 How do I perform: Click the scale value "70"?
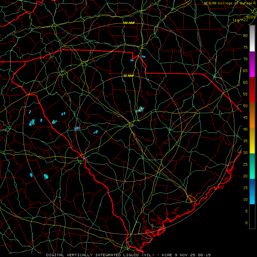click(x=245, y=59)
